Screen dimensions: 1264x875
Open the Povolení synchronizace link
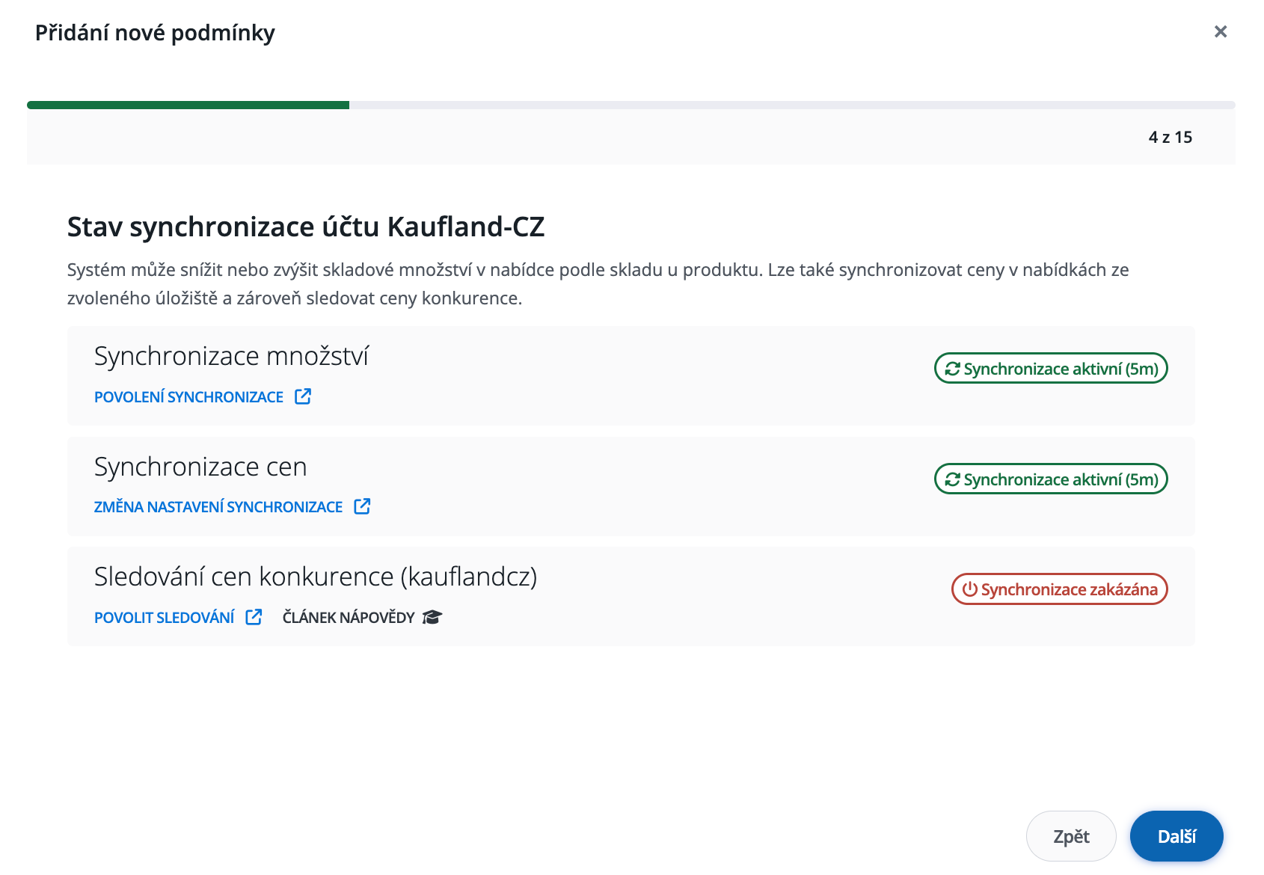(x=188, y=397)
